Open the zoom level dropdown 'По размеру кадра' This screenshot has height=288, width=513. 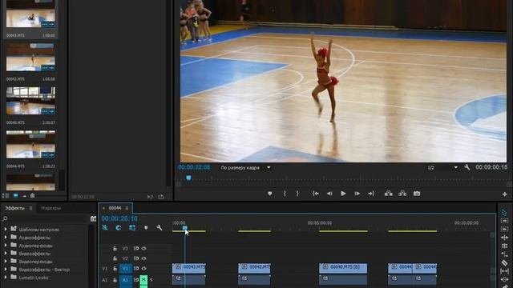(245, 167)
